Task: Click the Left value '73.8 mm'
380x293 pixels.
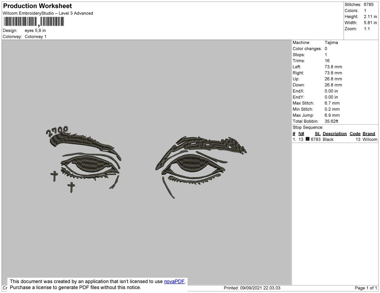Action: [333, 67]
